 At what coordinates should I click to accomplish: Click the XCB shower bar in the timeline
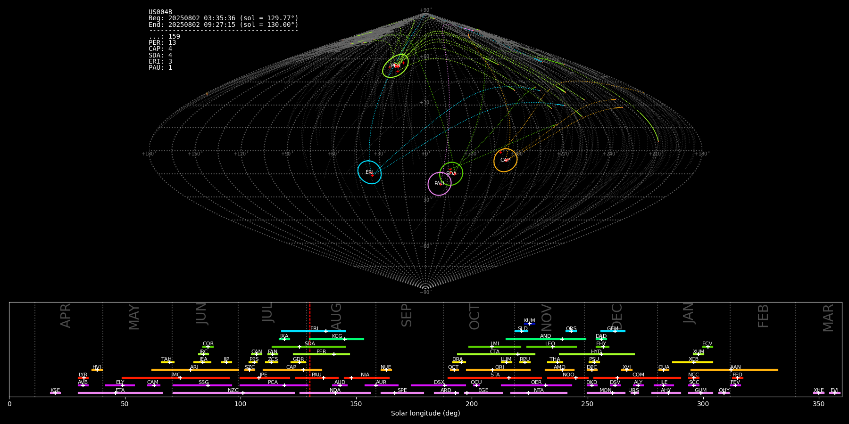tap(692, 362)
